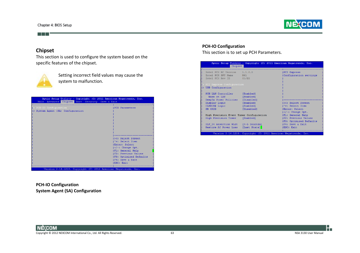Click F3: Optimized Defaults in Chipset menu screen
Viewport: 360px width, 253px height.
point(131,157)
